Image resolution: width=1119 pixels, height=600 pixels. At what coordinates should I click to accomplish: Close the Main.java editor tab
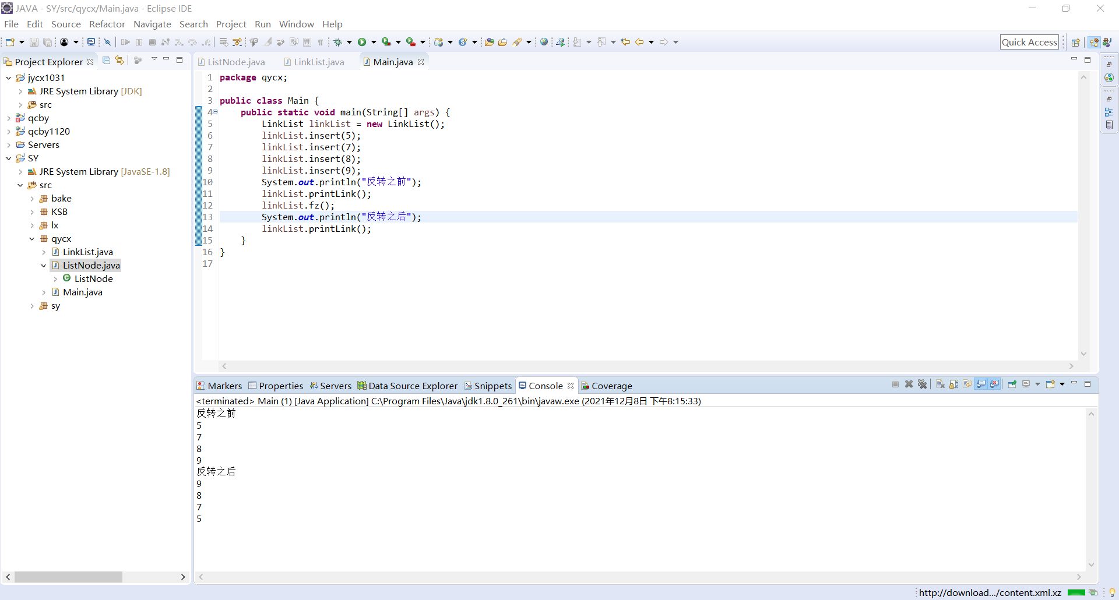point(421,62)
